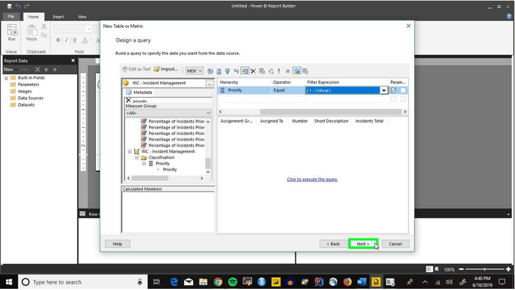Expand the Built-in Fields folder

[6, 78]
